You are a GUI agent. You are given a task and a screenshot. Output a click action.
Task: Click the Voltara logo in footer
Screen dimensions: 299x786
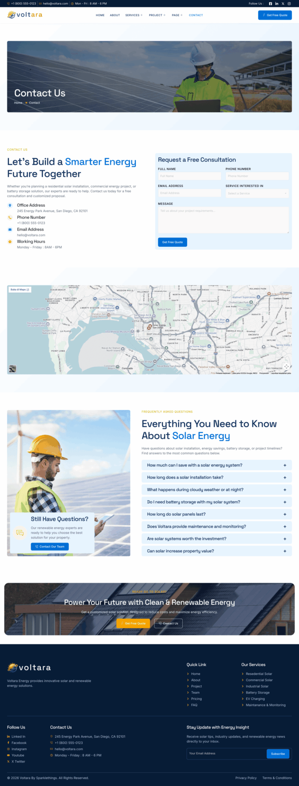pyautogui.click(x=29, y=667)
